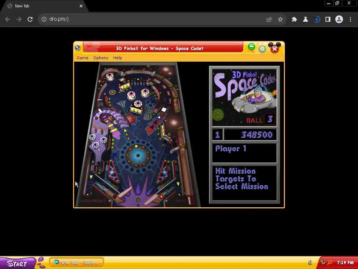Open the Chrome three-dot menu
358x269 pixels.
click(x=350, y=20)
